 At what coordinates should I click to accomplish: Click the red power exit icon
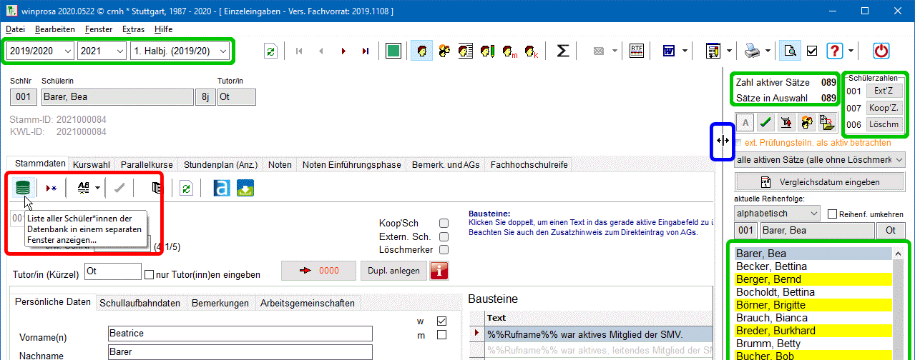click(881, 51)
